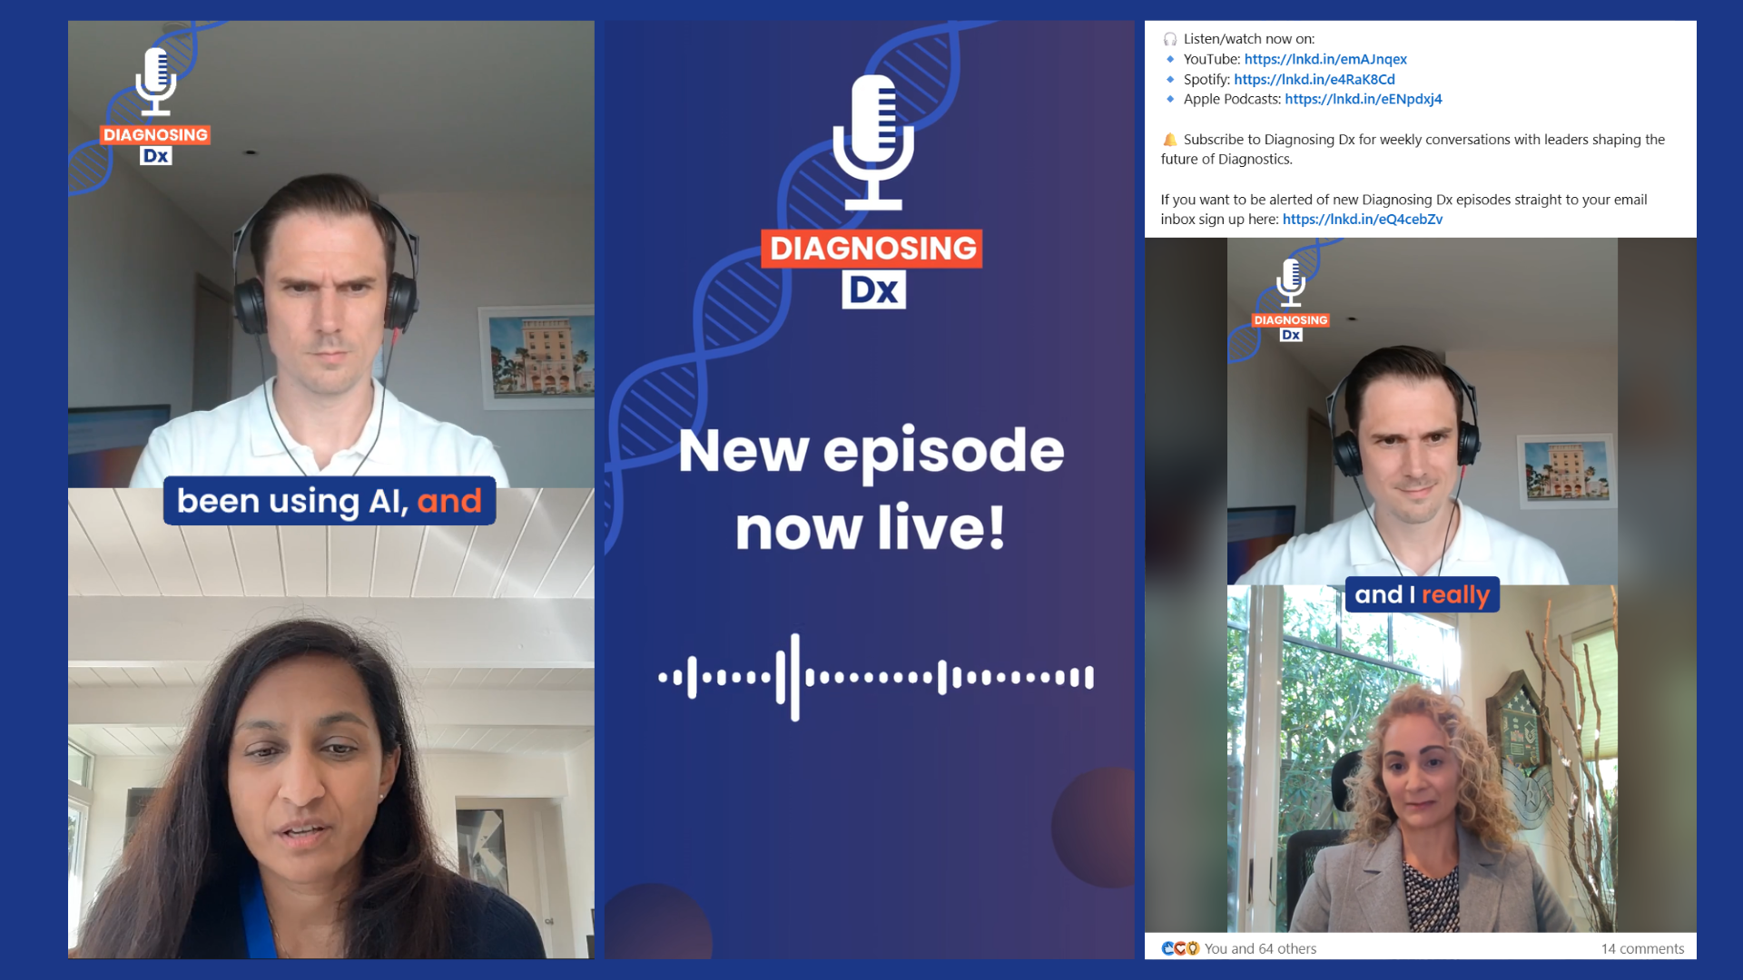Click the "and I really" caption overlay

point(1421,594)
